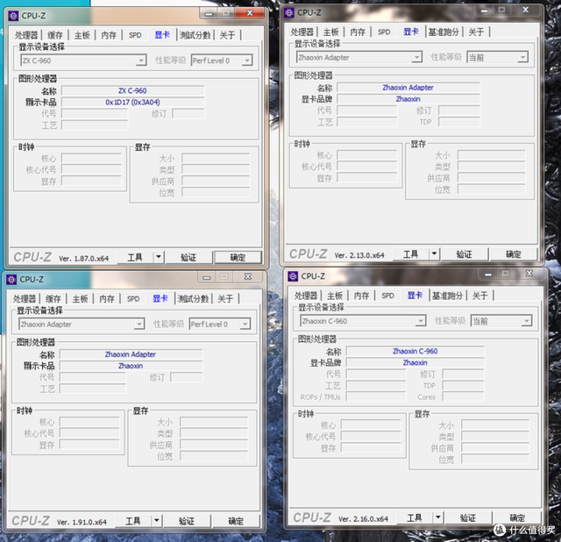The height and width of the screenshot is (542, 561).
Task: Open performance level dropdown in Ver. 2.16 window
Action: click(x=526, y=321)
